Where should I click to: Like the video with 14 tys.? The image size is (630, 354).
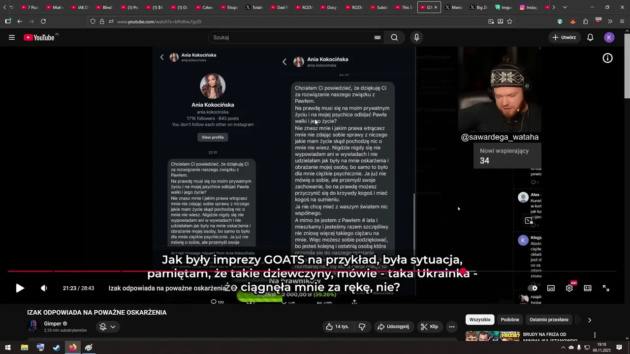pos(337,326)
